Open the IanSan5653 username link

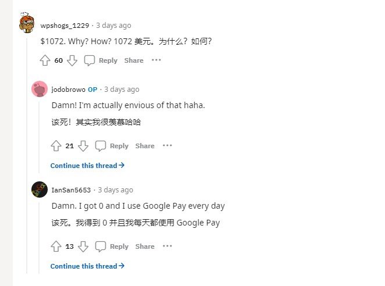coord(72,190)
